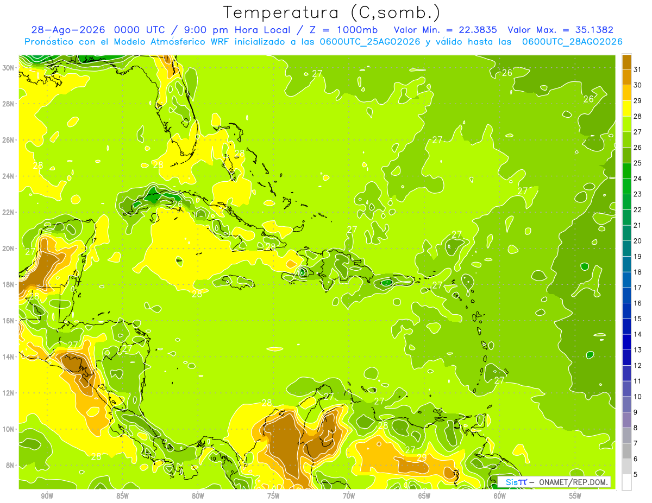Click the '80W' longitude axis label
The width and height of the screenshot is (652, 503).
tap(198, 496)
